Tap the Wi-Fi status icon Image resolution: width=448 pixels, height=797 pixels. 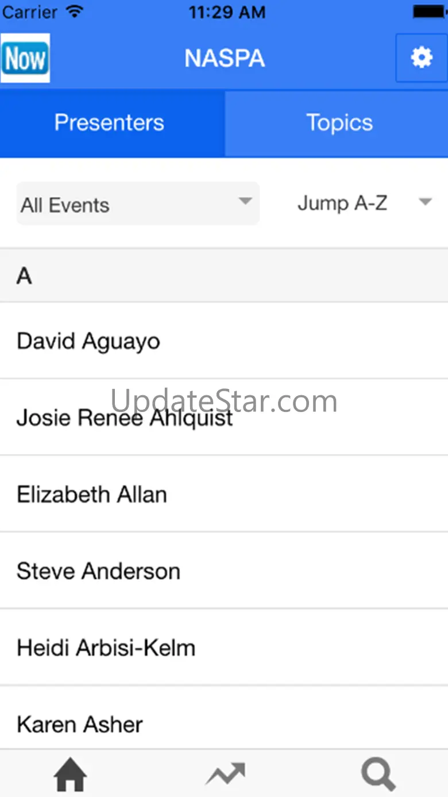[74, 11]
